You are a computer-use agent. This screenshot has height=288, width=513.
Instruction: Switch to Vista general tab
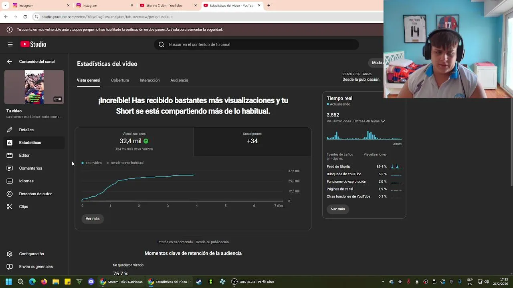click(89, 80)
